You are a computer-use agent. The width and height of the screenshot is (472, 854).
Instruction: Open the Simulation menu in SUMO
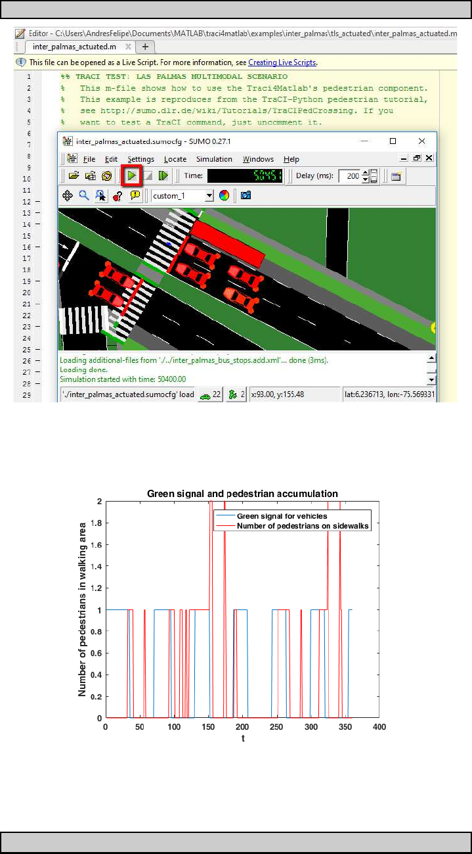tap(214, 159)
